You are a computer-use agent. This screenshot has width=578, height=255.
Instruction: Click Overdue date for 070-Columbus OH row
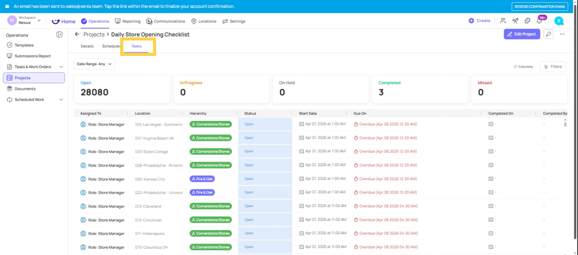[x=388, y=247]
